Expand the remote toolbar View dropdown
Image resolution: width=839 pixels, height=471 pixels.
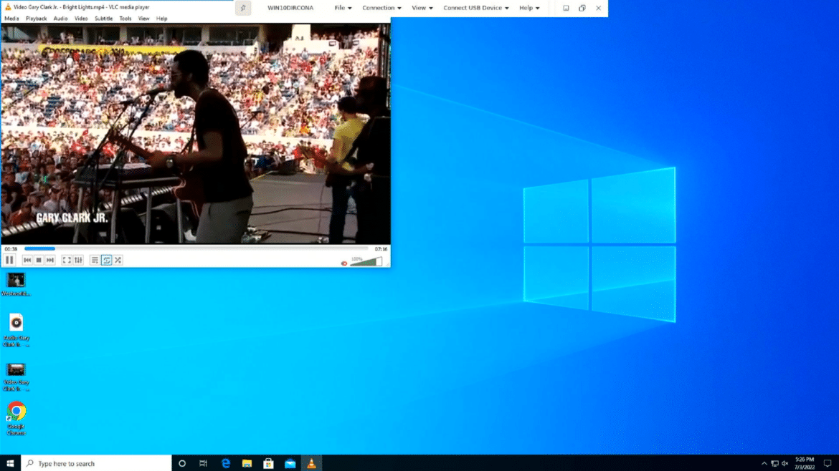(422, 8)
